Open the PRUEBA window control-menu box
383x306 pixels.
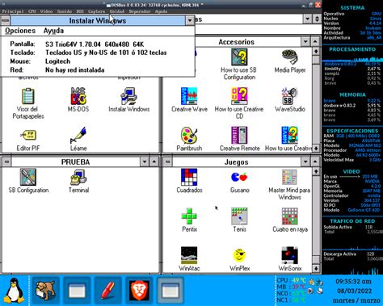click(6, 162)
